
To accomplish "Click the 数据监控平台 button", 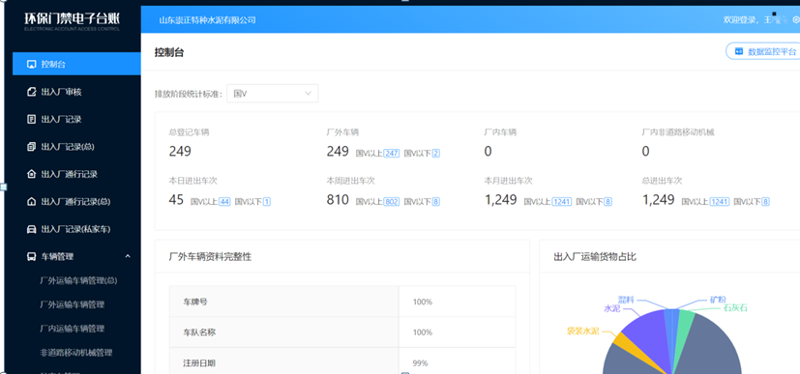I will pyautogui.click(x=764, y=51).
